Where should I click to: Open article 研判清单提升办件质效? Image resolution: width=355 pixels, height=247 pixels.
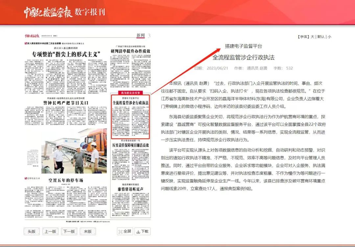pyautogui.click(x=130, y=51)
